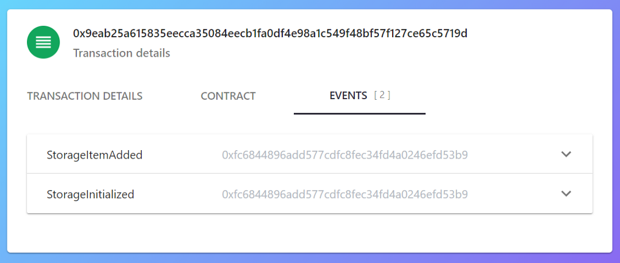This screenshot has height=263, width=620.
Task: Click the green transaction list icon
Action: 44,42
